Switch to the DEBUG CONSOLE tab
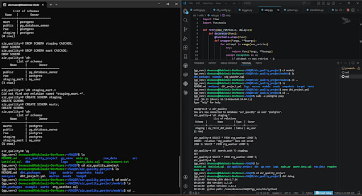The width and height of the screenshot is (362, 196). tap(229, 63)
